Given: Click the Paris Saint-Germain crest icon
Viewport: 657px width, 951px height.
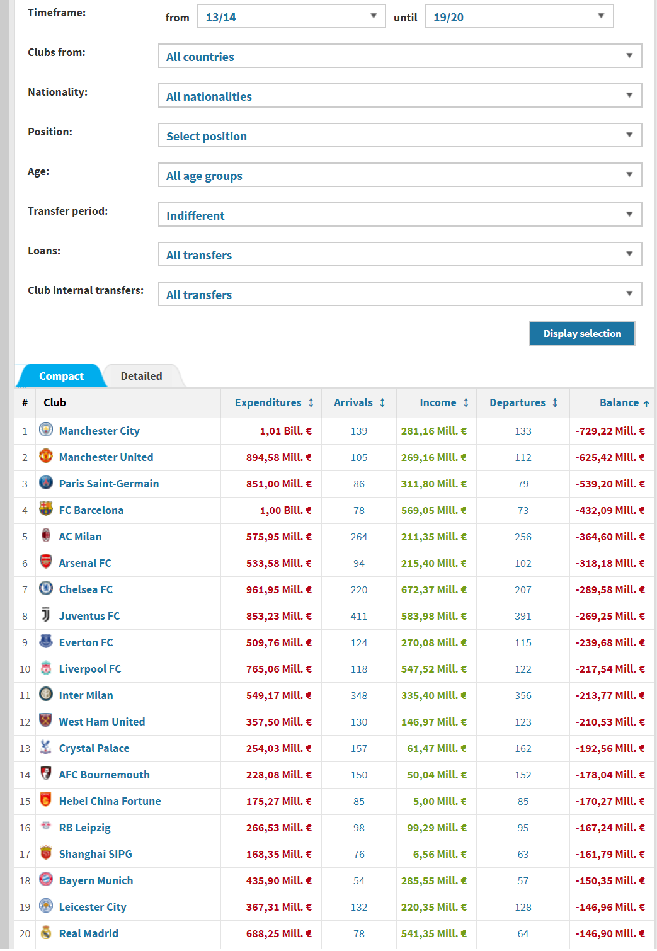Looking at the screenshot, I should (x=46, y=482).
